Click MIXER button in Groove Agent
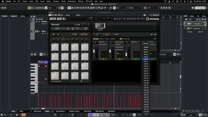208x117 pixels. click(107, 34)
